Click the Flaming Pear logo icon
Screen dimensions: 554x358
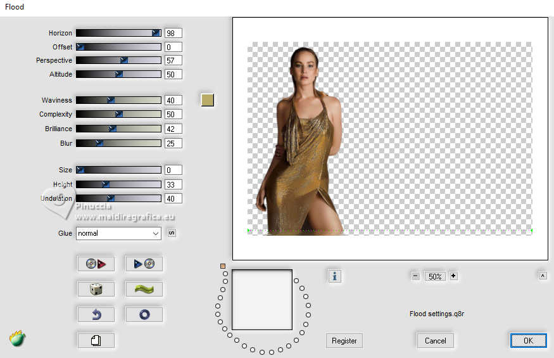click(x=17, y=338)
